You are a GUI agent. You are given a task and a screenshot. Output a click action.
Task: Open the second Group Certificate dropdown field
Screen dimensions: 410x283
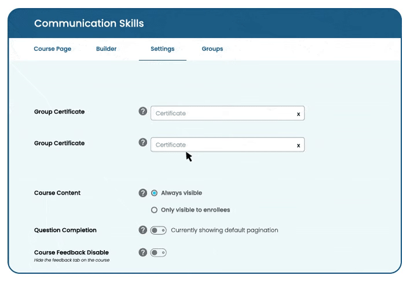(x=228, y=144)
